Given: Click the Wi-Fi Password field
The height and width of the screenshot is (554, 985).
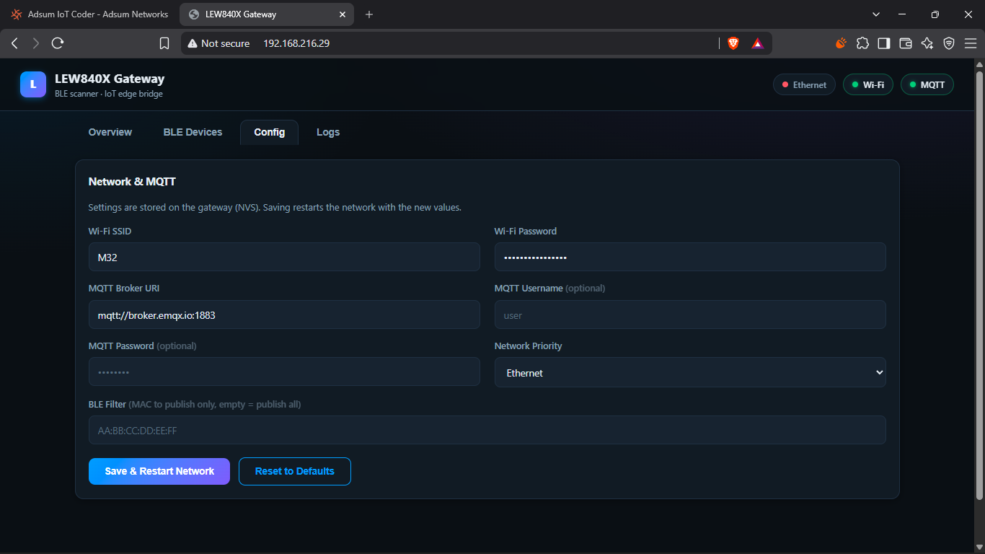Looking at the screenshot, I should point(690,257).
